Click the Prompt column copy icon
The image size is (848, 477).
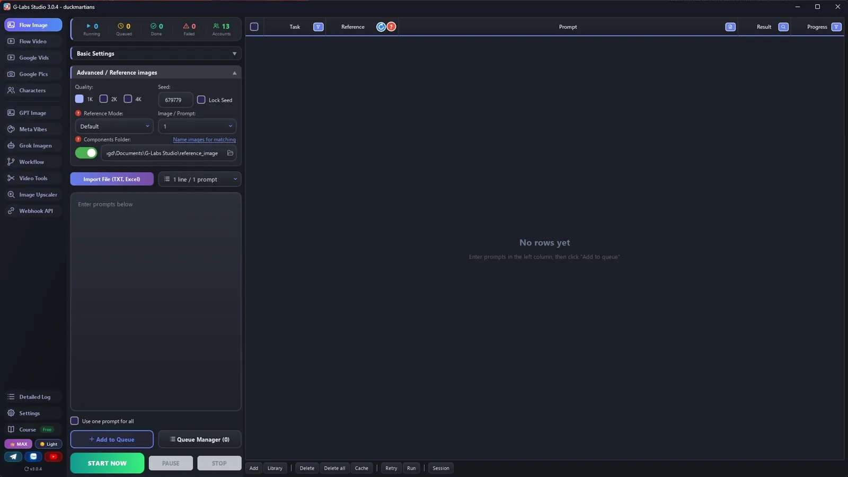(x=730, y=27)
